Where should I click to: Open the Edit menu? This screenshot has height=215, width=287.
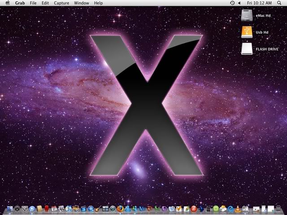45,3
